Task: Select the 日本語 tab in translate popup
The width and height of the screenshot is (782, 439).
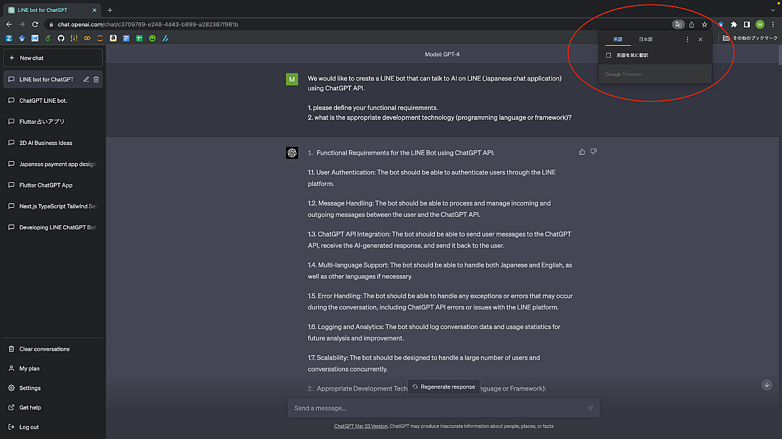Action: [646, 39]
